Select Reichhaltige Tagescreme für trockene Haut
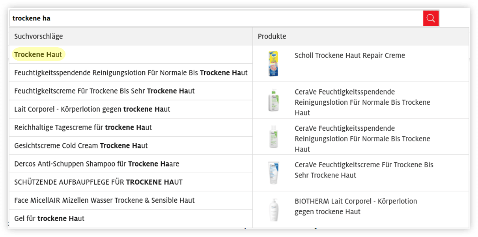Viewport: 478px width, 237px height. [79, 127]
